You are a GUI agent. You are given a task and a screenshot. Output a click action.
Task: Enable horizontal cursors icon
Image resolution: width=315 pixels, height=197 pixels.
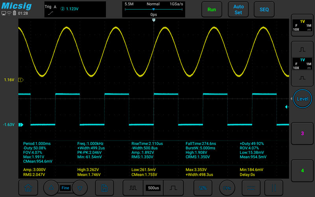[251, 188]
